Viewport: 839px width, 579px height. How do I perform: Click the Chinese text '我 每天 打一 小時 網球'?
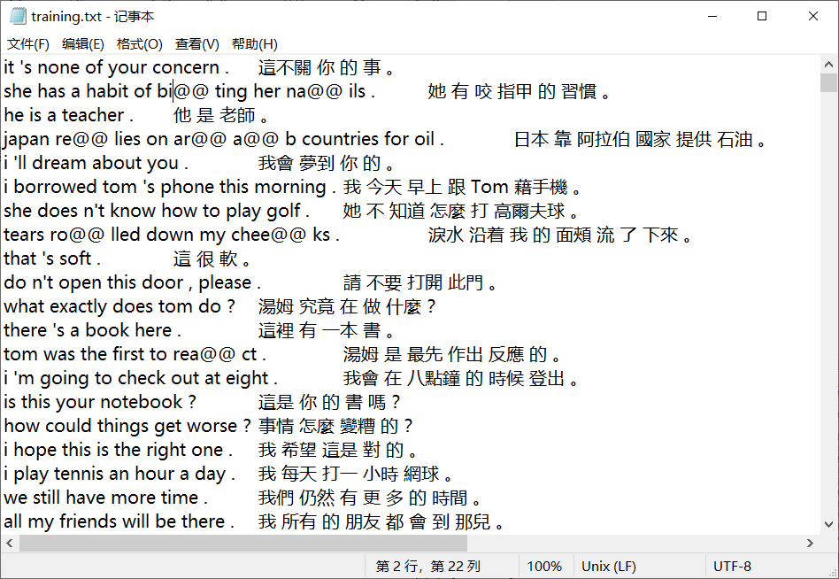[x=349, y=474]
